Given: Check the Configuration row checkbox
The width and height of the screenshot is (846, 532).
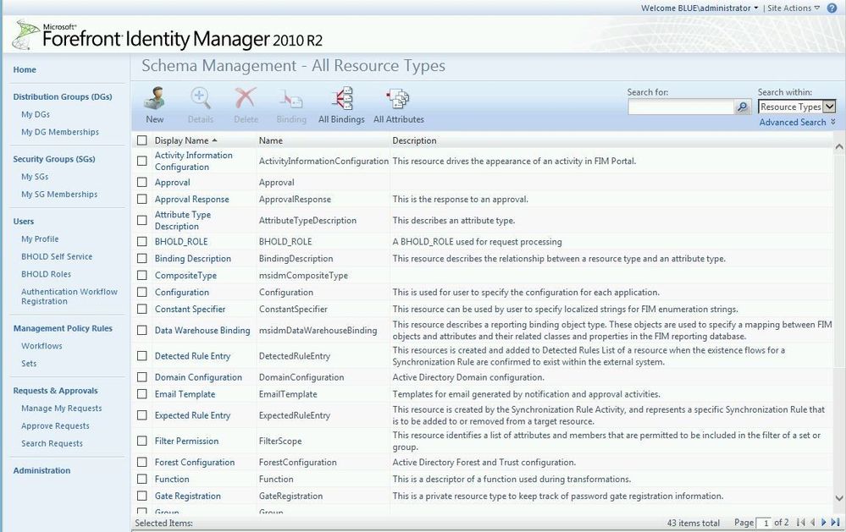Looking at the screenshot, I should 142,292.
